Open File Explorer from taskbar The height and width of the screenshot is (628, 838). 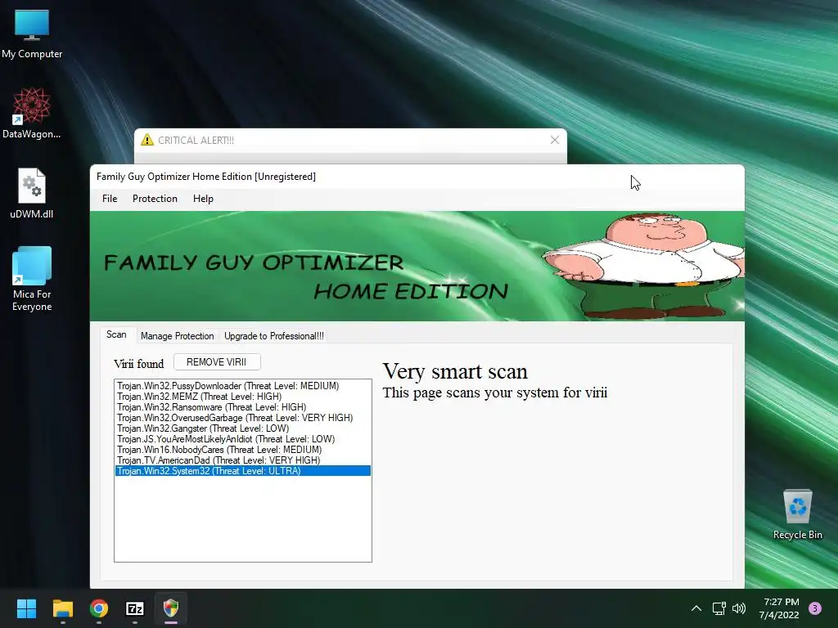point(62,608)
